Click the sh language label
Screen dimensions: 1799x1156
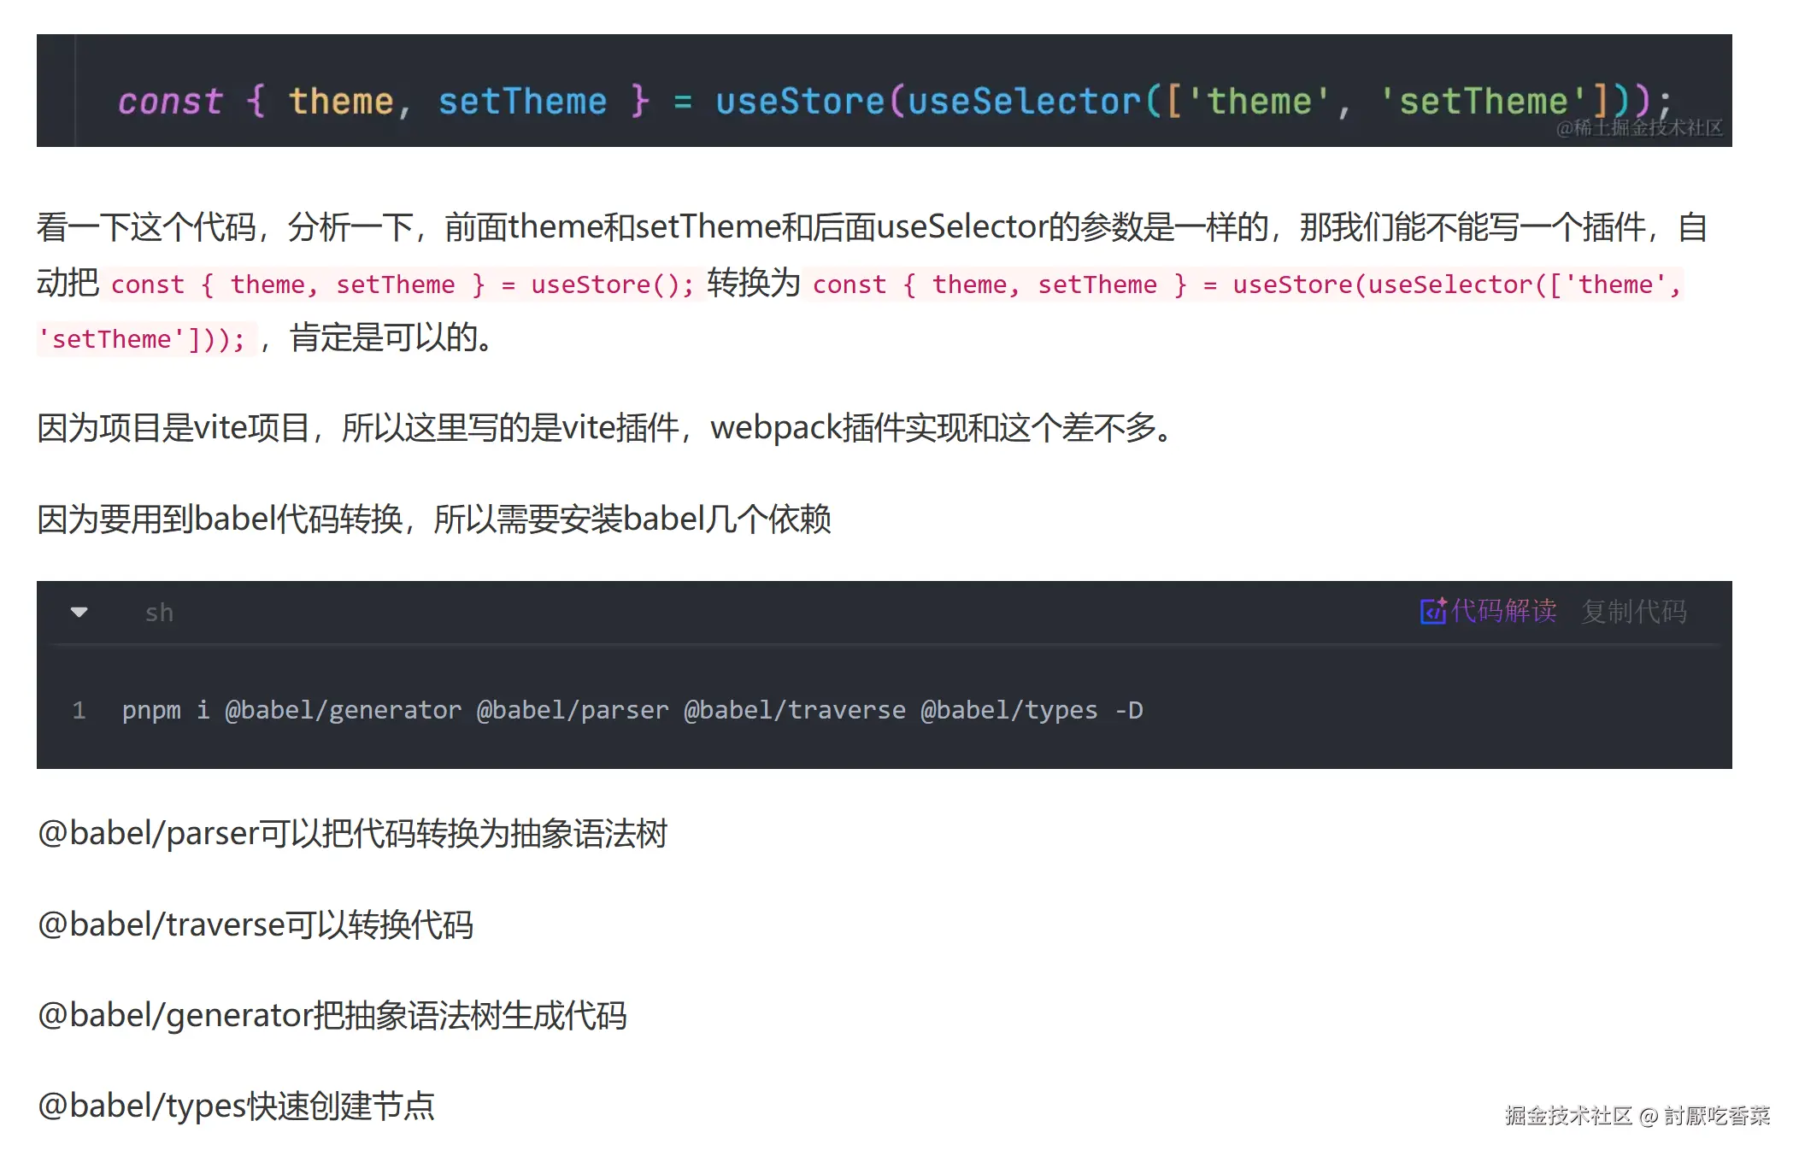coord(159,613)
